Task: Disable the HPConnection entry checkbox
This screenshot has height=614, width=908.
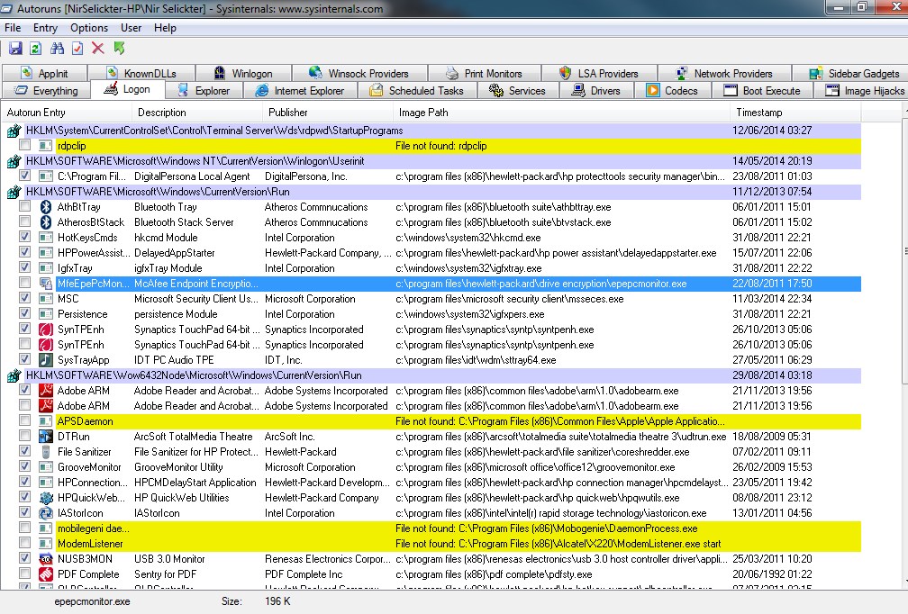Action: tap(25, 482)
